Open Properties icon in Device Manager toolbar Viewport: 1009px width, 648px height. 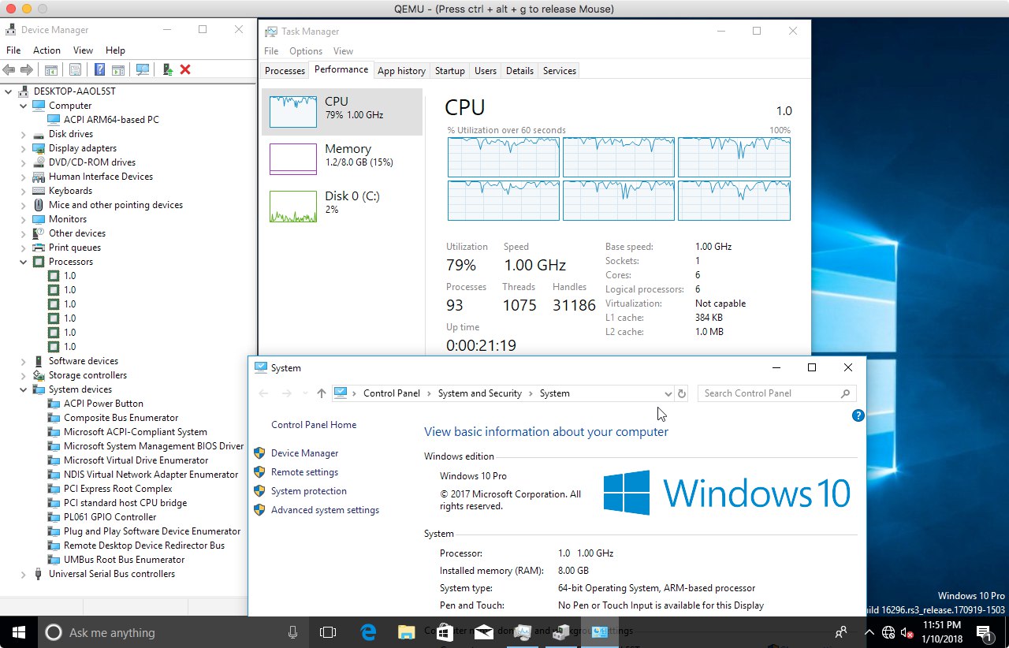pyautogui.click(x=75, y=69)
